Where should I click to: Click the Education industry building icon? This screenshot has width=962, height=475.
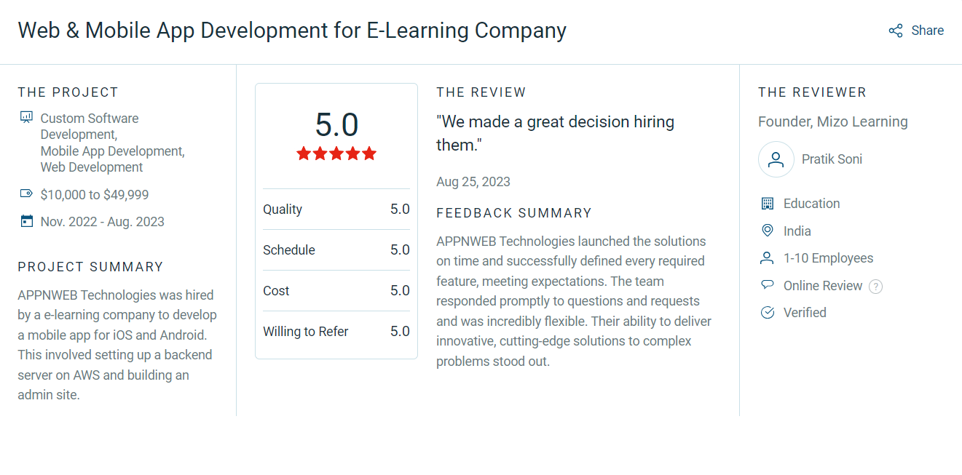[x=767, y=204]
